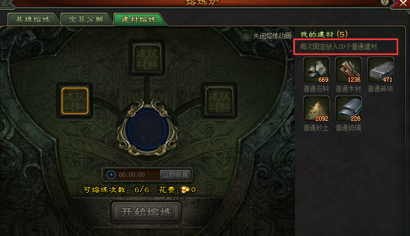This screenshot has width=410, height=236.
Task: Select the 普通石料 stone material icon
Action: 316,70
